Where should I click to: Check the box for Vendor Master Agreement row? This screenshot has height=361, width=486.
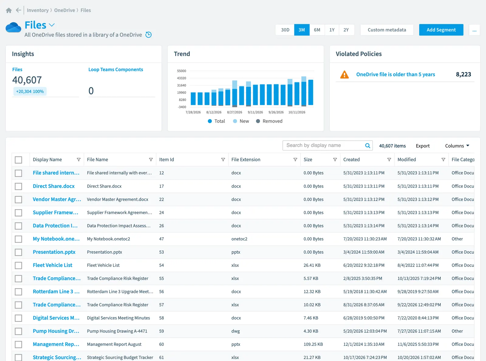(19, 199)
